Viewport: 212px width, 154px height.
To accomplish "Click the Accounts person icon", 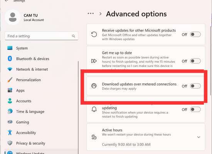I will coord(10,101).
